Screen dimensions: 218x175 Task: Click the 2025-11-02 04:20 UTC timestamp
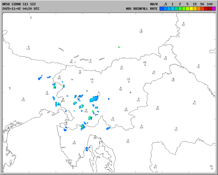tap(21, 9)
